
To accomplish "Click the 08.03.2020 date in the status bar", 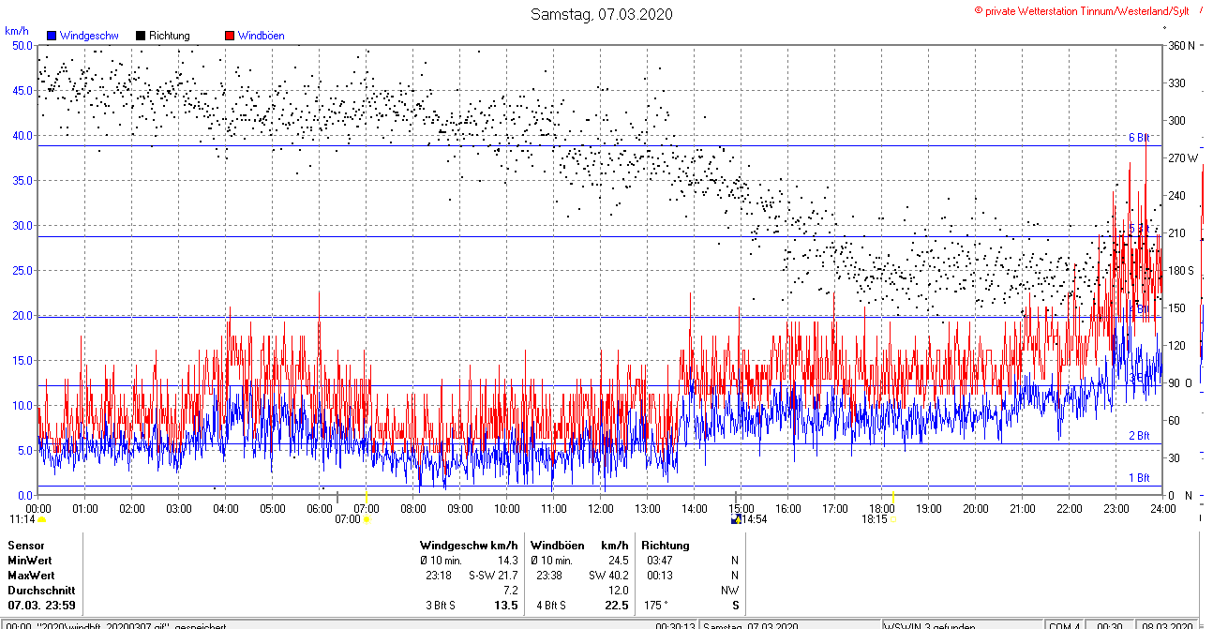I will point(1167,626).
